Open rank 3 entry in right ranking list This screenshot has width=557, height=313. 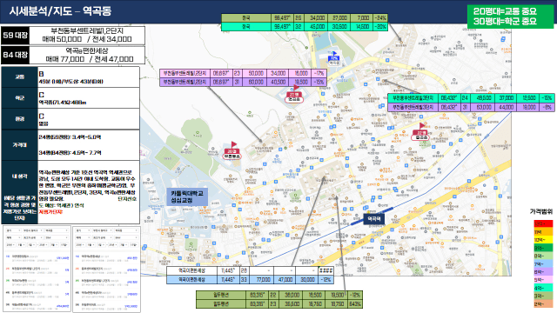(x=106, y=282)
